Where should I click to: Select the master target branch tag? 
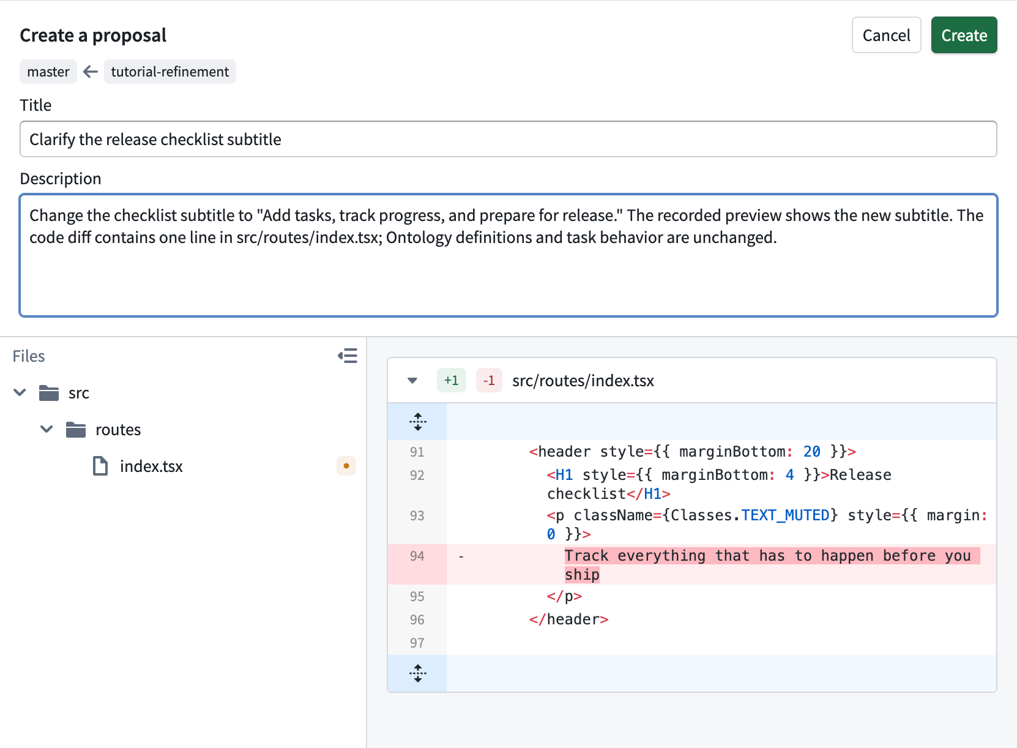48,72
